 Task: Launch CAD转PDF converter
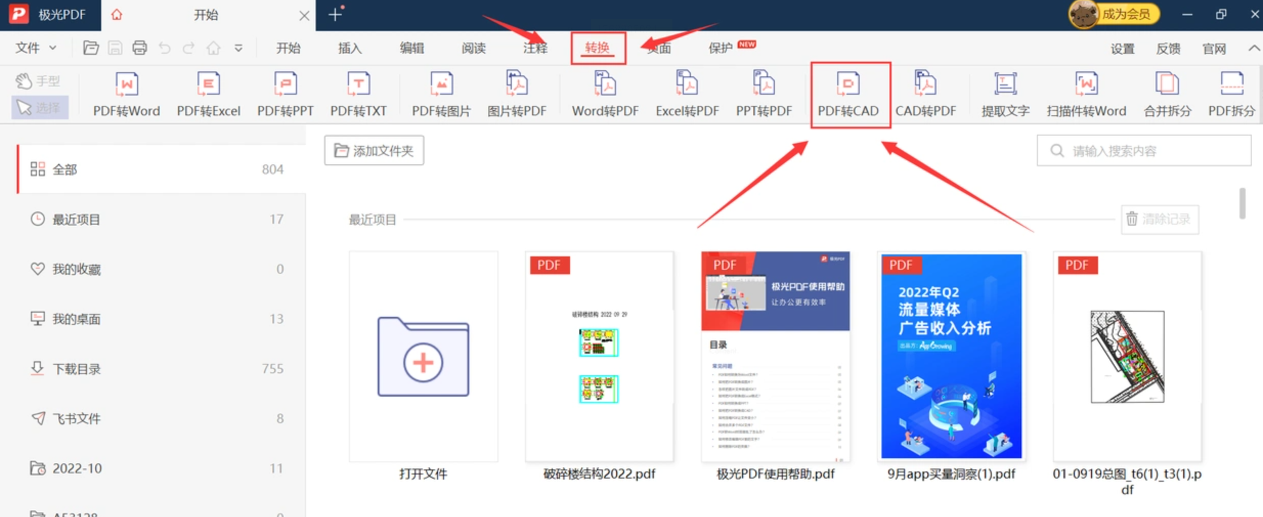pos(925,95)
